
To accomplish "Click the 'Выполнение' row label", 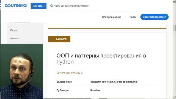I will [64, 82].
